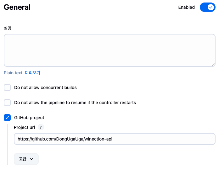Toggle the Enabled switch off
Image resolution: width=219 pixels, height=170 pixels.
[x=208, y=7]
